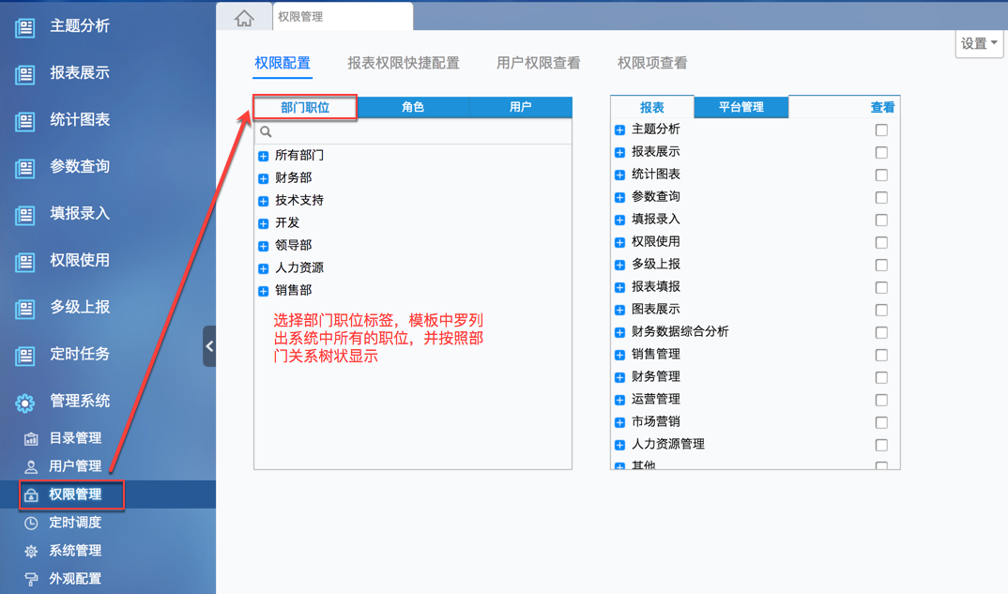Check the 主题分析 view checkbox

[881, 129]
